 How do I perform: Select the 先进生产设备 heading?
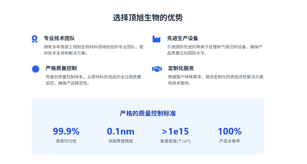point(182,38)
